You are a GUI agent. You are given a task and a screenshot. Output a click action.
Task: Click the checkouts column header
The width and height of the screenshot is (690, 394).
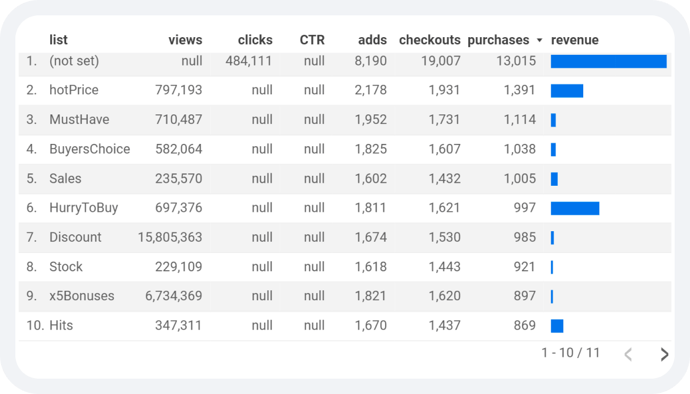(429, 40)
